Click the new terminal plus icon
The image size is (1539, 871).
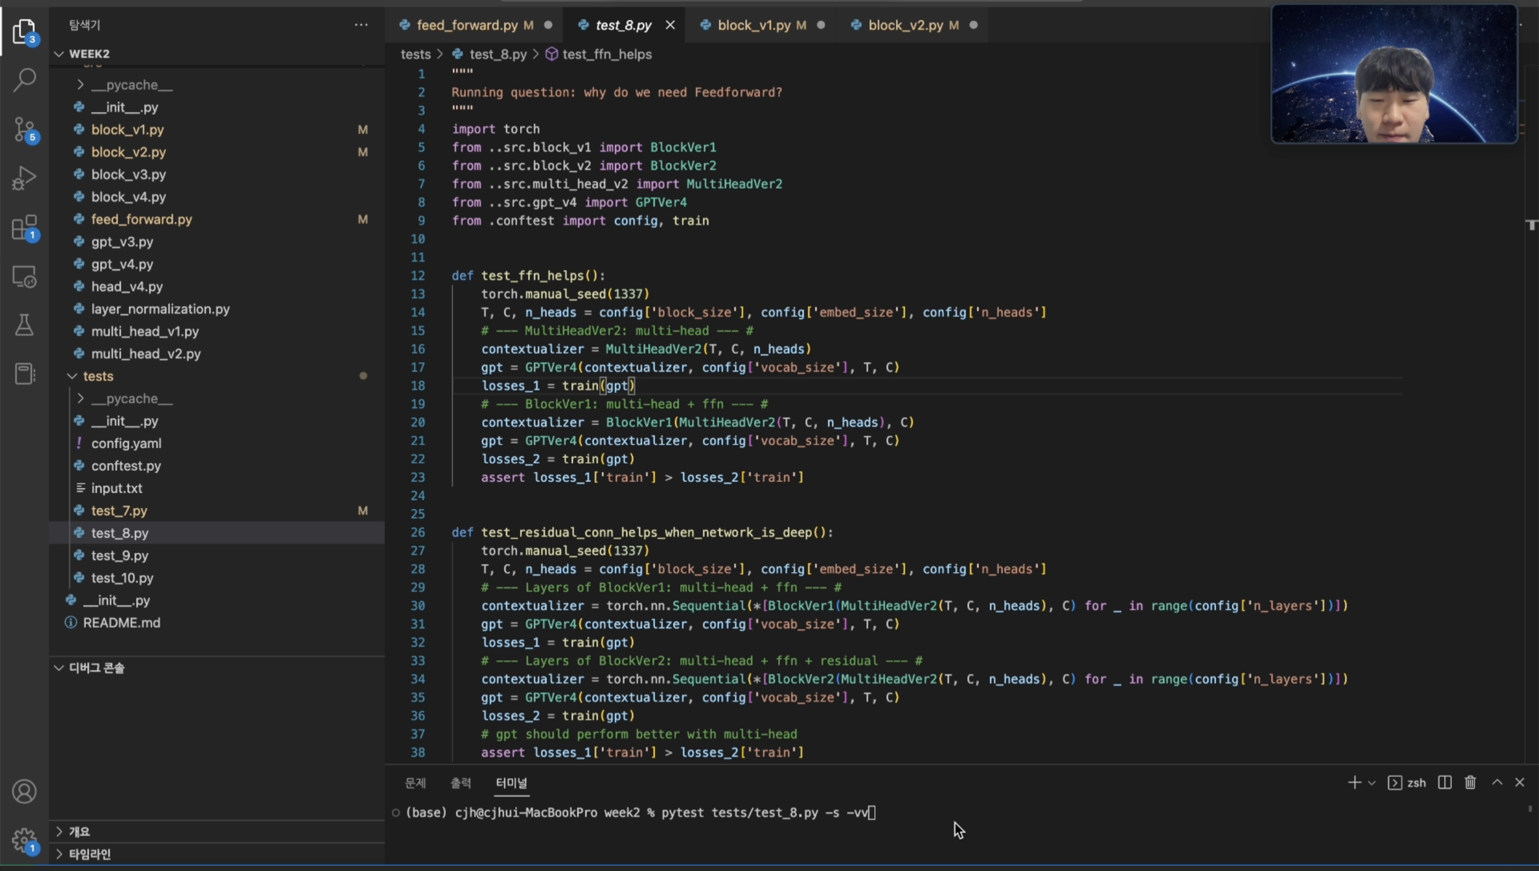coord(1354,782)
